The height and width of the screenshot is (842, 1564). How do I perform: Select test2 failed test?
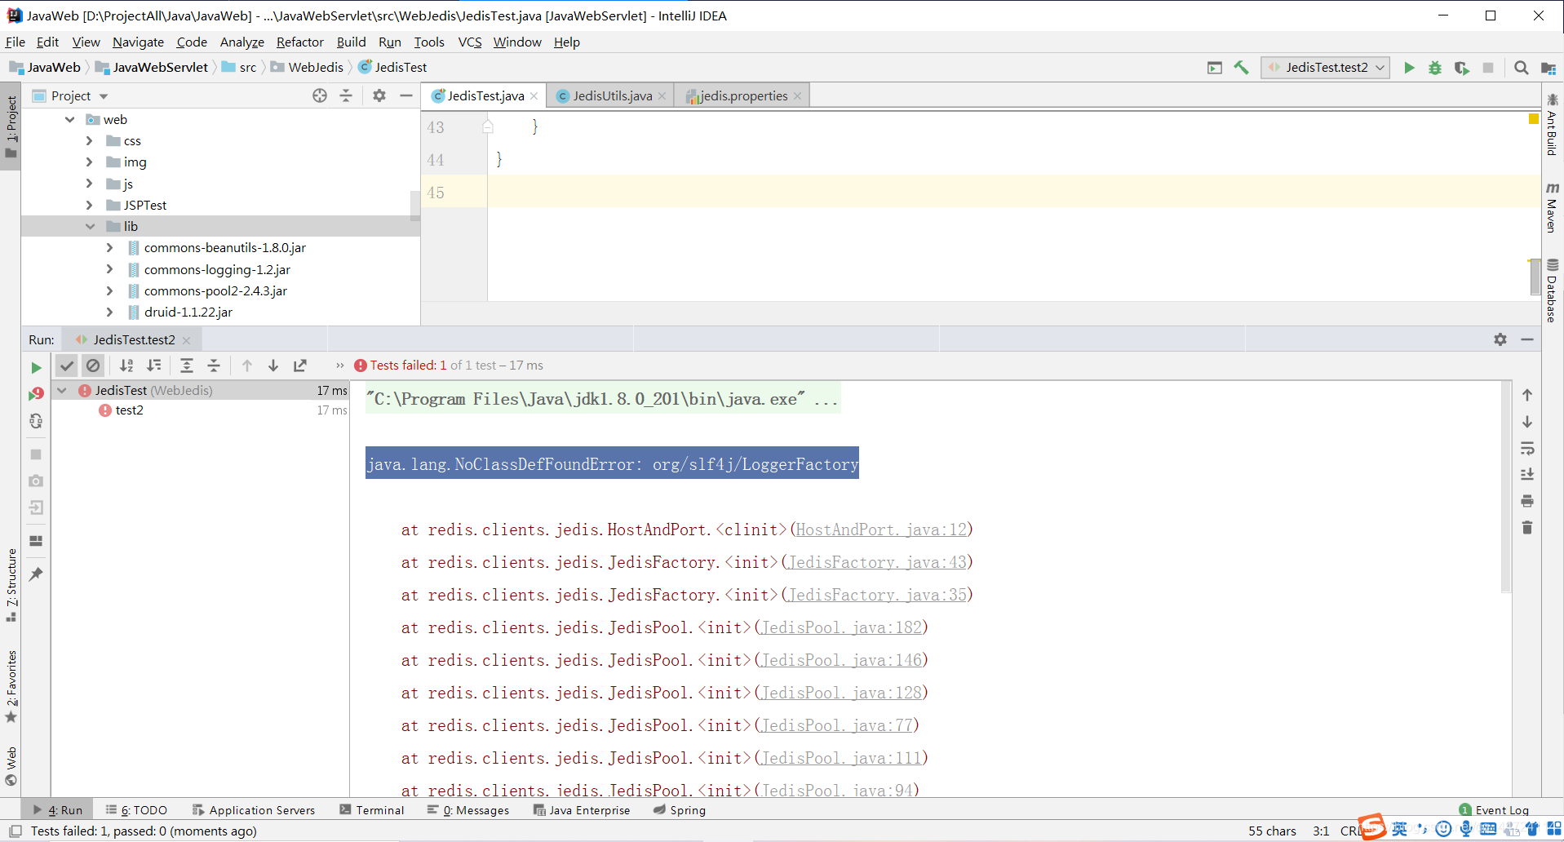tap(129, 410)
